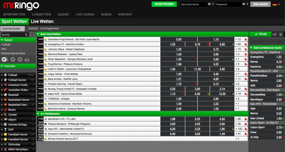Select Man United odds 1.86 in right panel
The image size is (285, 152).
click(x=279, y=118)
